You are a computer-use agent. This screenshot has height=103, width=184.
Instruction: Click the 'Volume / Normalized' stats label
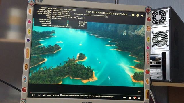(44, 14)
